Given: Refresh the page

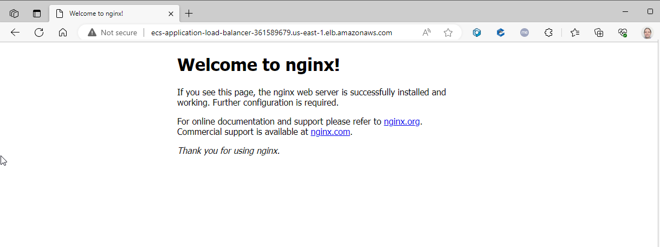Looking at the screenshot, I should coord(39,32).
